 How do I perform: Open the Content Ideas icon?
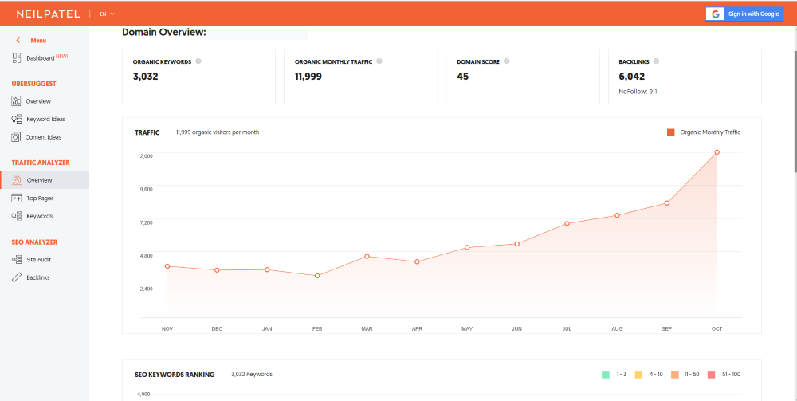coord(16,137)
